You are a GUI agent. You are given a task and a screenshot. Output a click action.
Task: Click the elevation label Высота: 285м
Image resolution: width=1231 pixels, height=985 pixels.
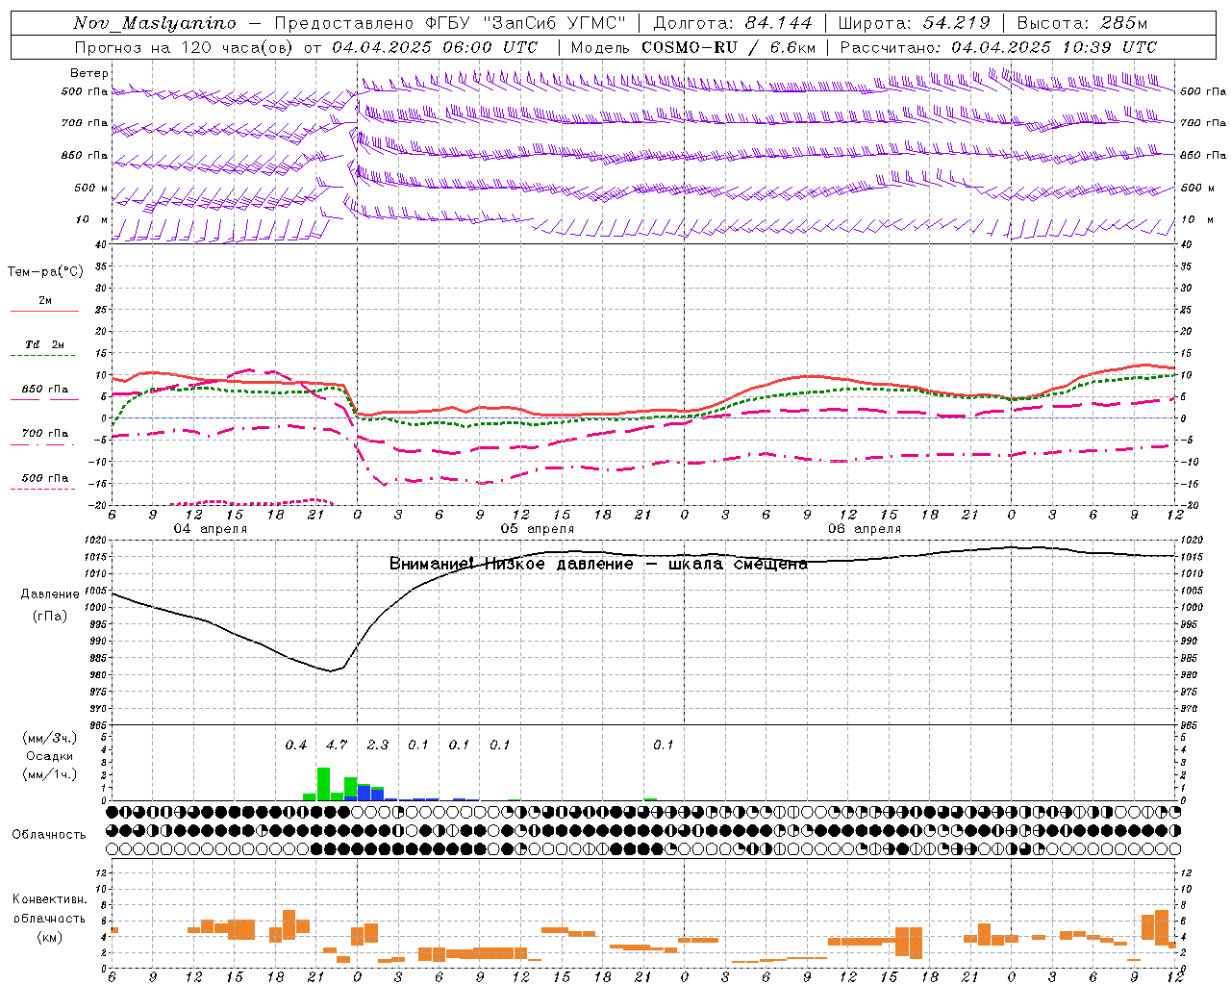pos(1082,23)
